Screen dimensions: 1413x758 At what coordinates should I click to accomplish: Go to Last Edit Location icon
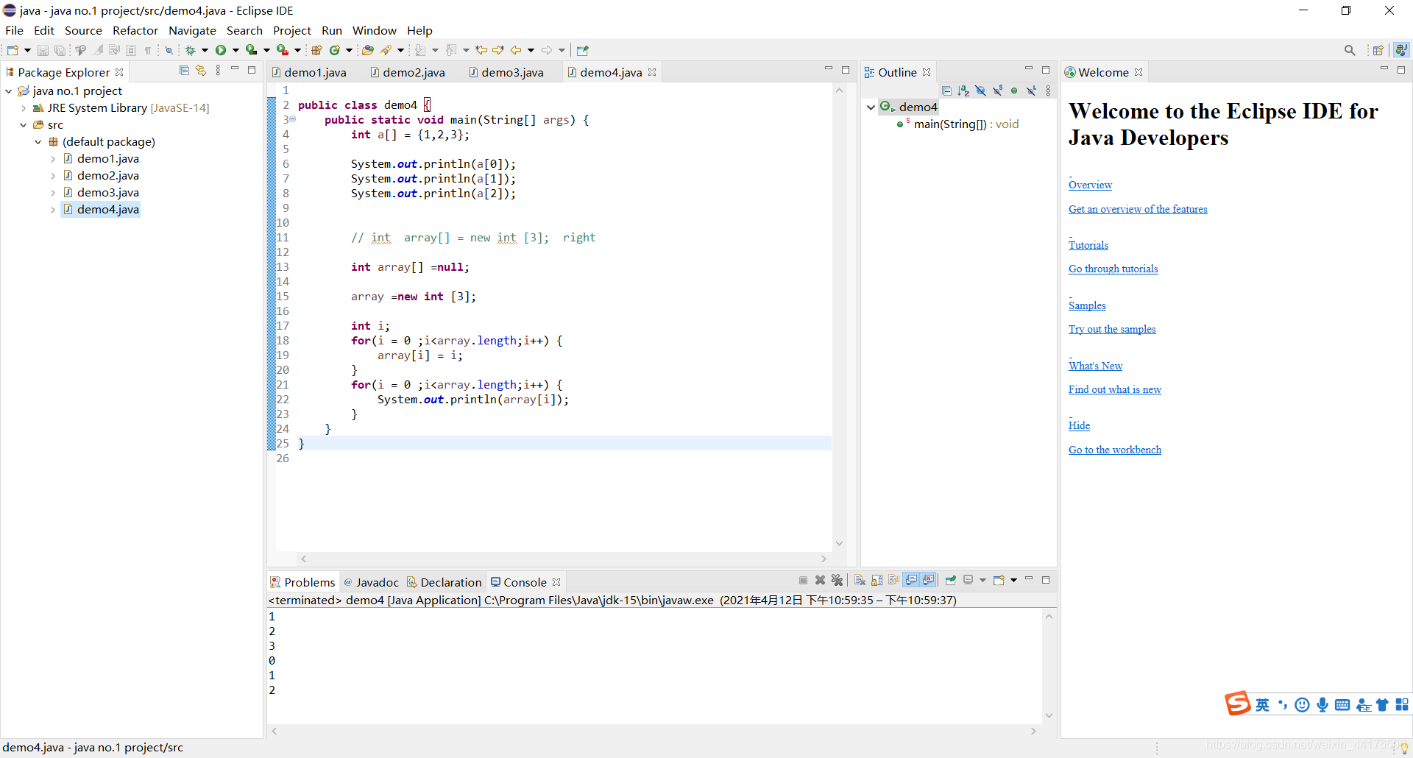pos(481,50)
